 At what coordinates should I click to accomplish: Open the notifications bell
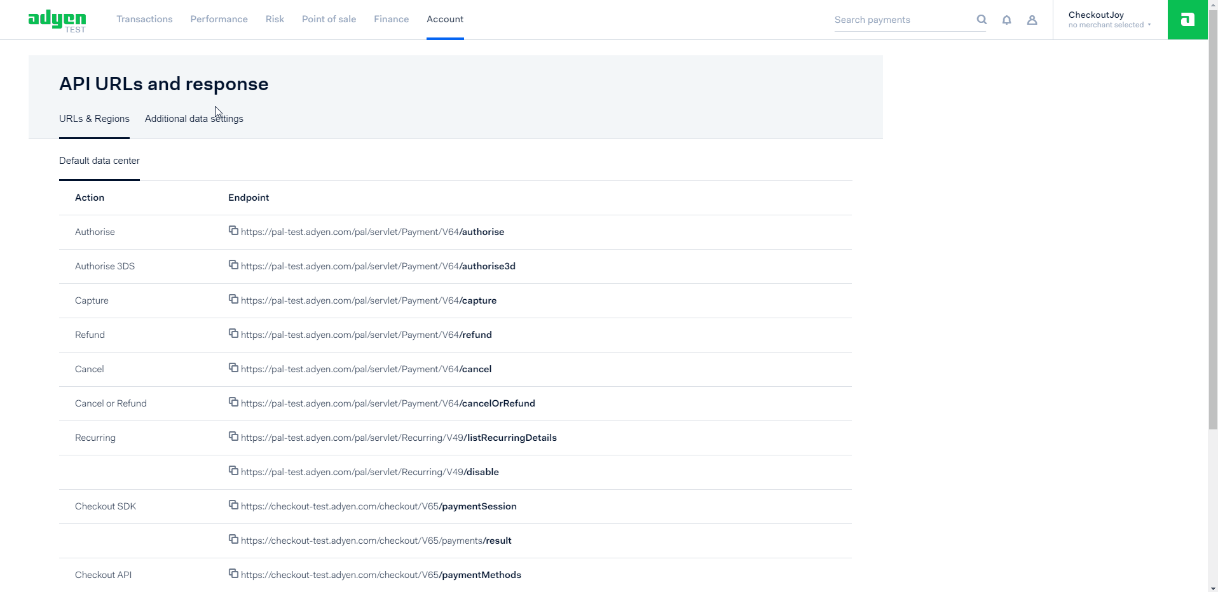tap(1007, 20)
